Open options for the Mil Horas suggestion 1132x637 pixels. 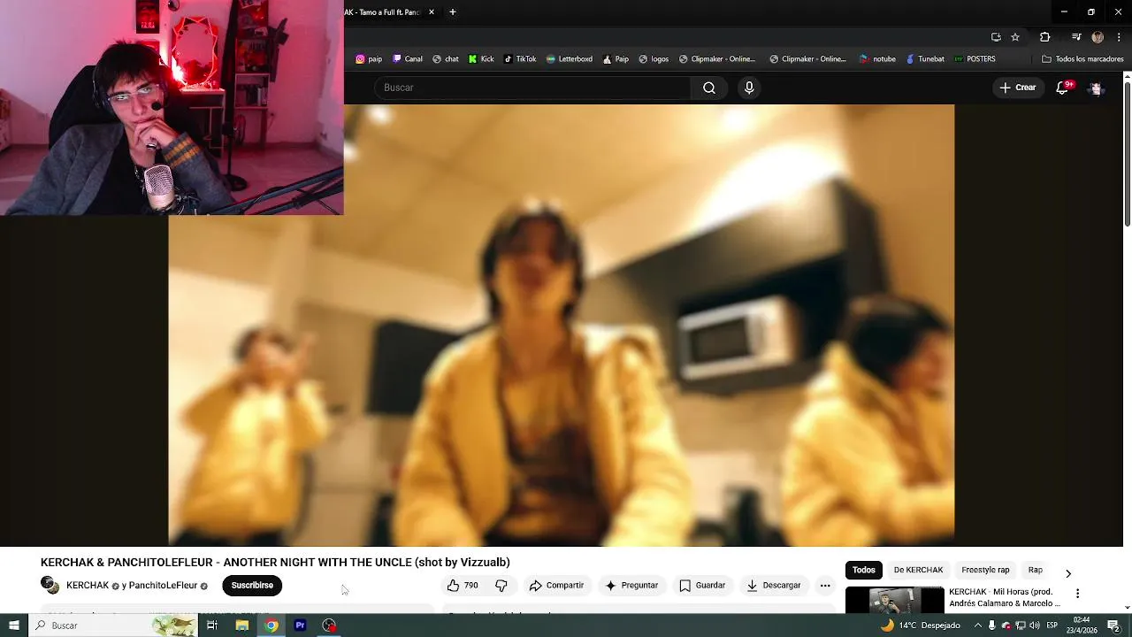click(1077, 594)
